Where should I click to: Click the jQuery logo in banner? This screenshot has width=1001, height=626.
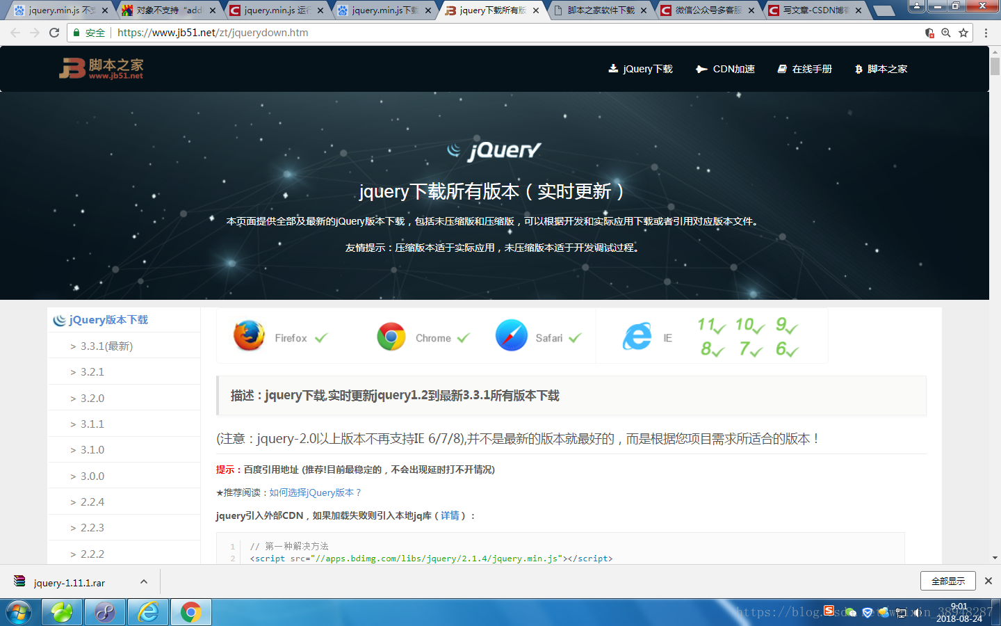(494, 150)
